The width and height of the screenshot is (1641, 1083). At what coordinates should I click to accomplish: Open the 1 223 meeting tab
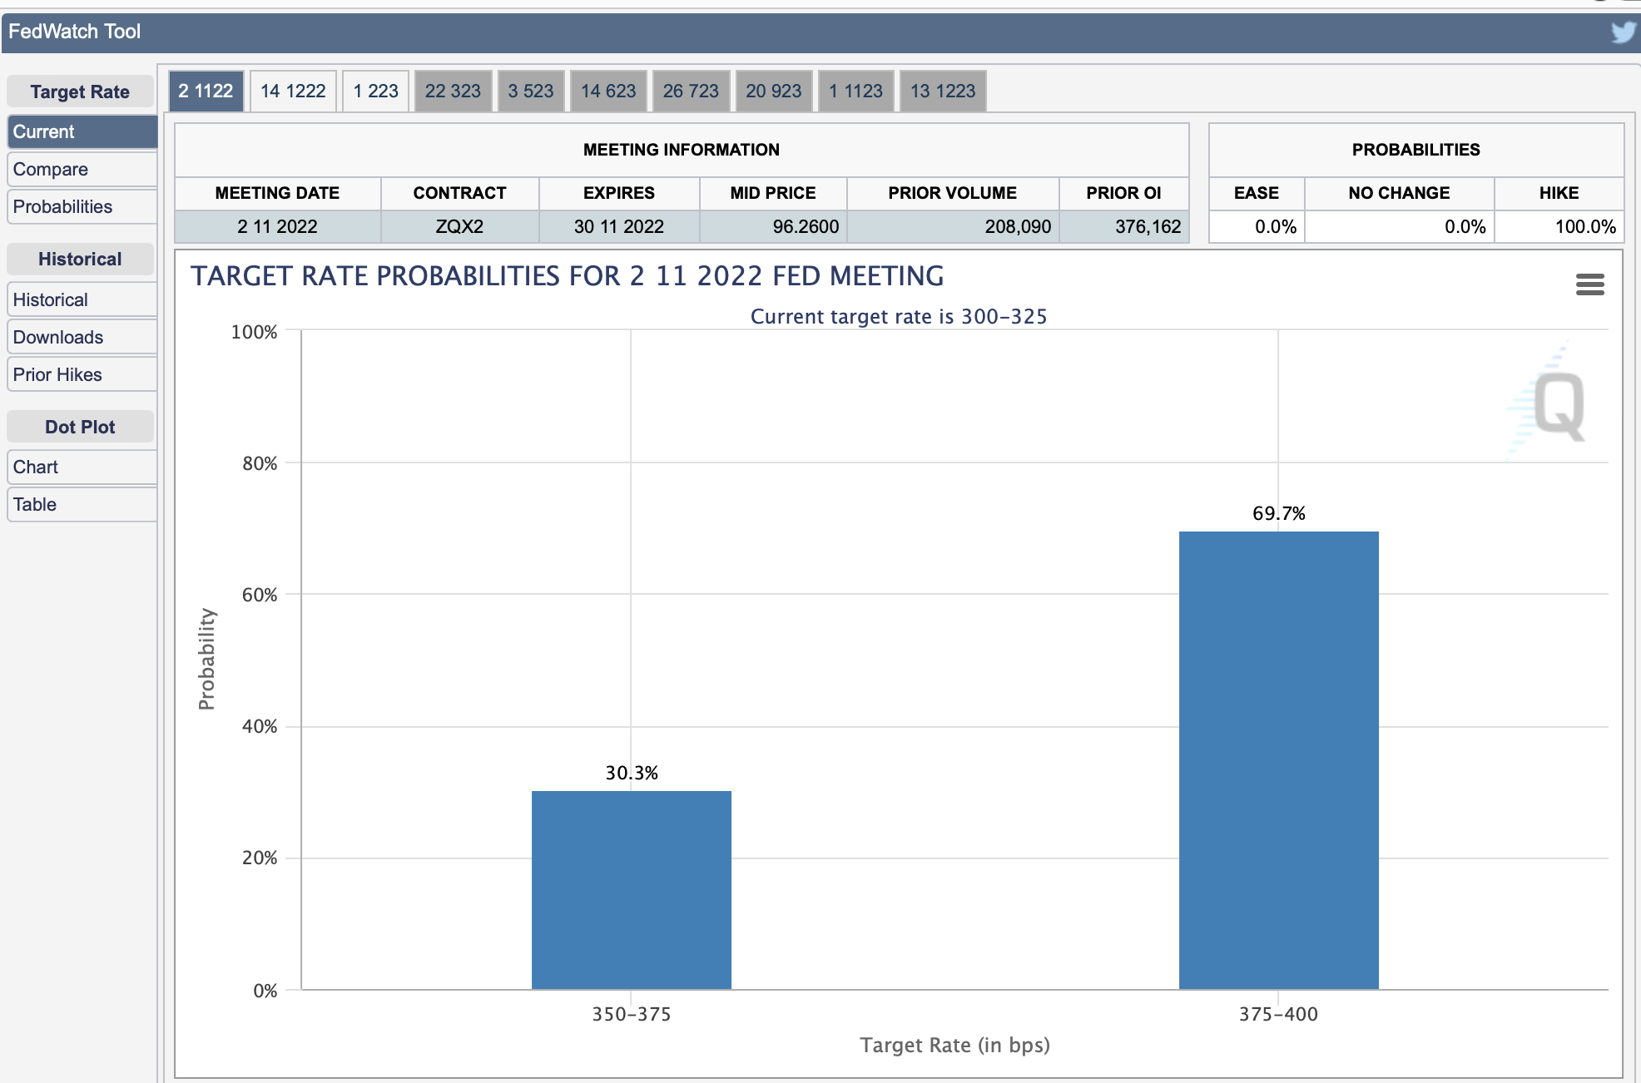[375, 91]
